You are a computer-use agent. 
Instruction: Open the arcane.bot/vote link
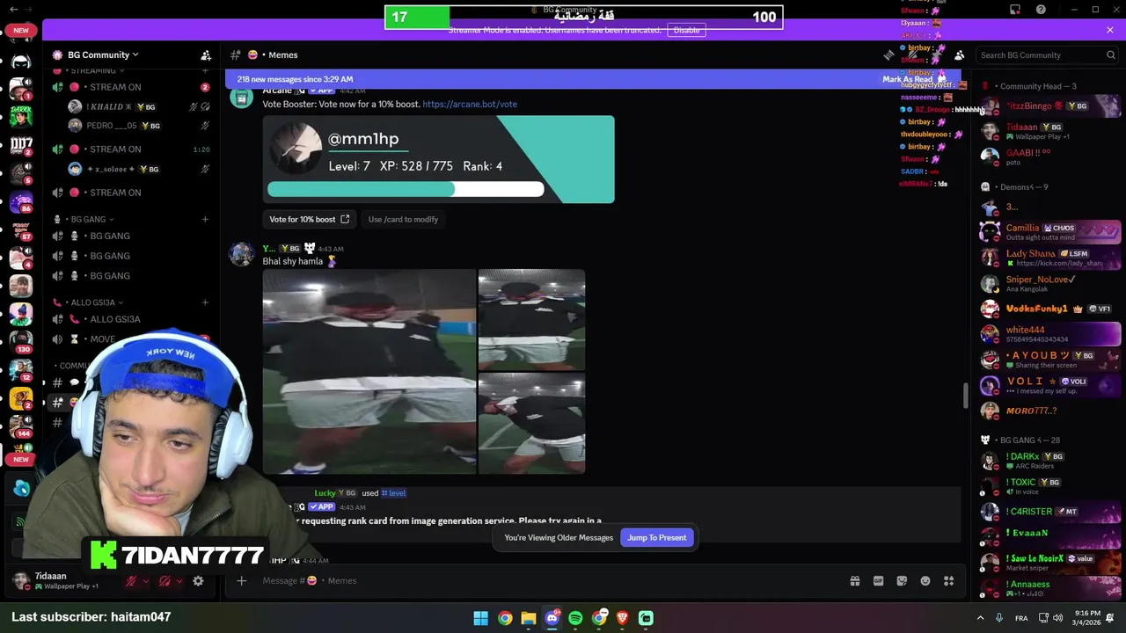(x=470, y=104)
